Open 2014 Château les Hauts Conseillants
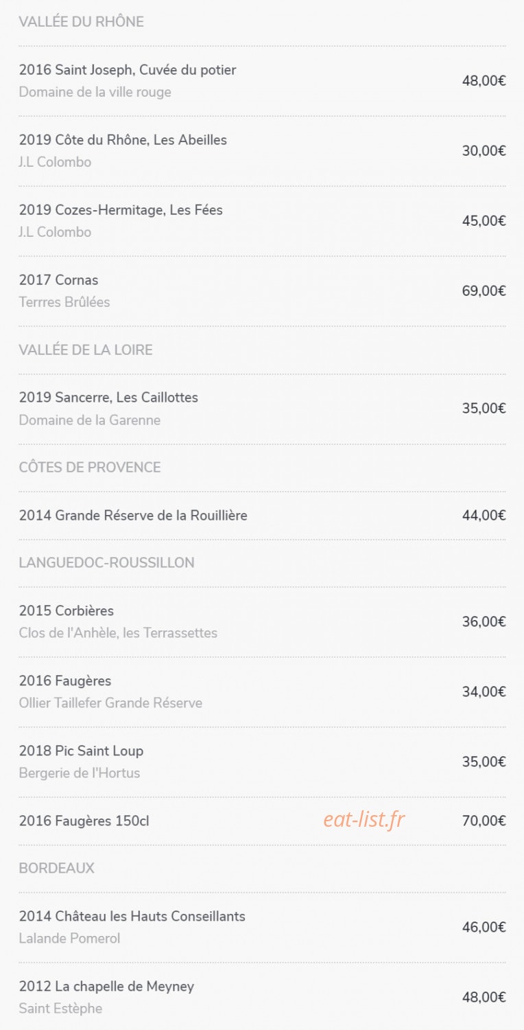 [262, 928]
